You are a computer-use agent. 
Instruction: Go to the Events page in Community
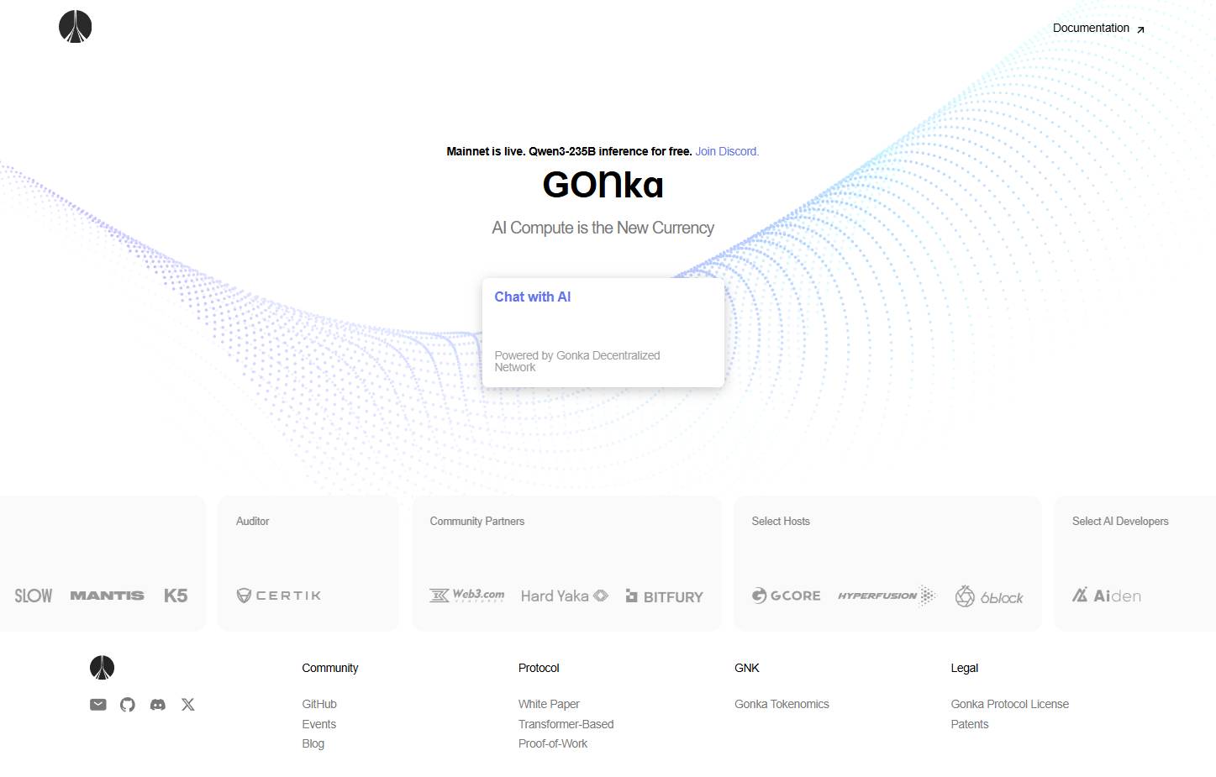coord(318,724)
